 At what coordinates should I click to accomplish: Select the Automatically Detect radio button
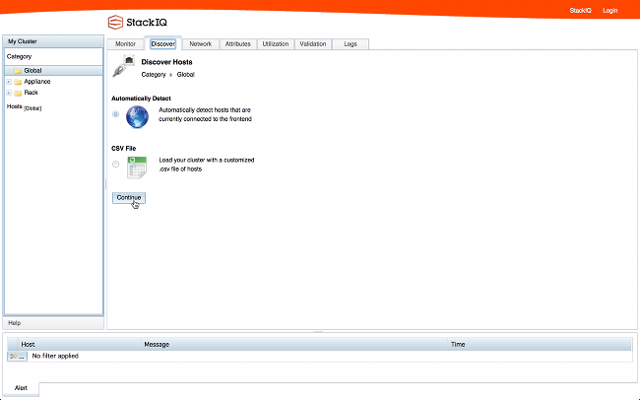point(116,114)
